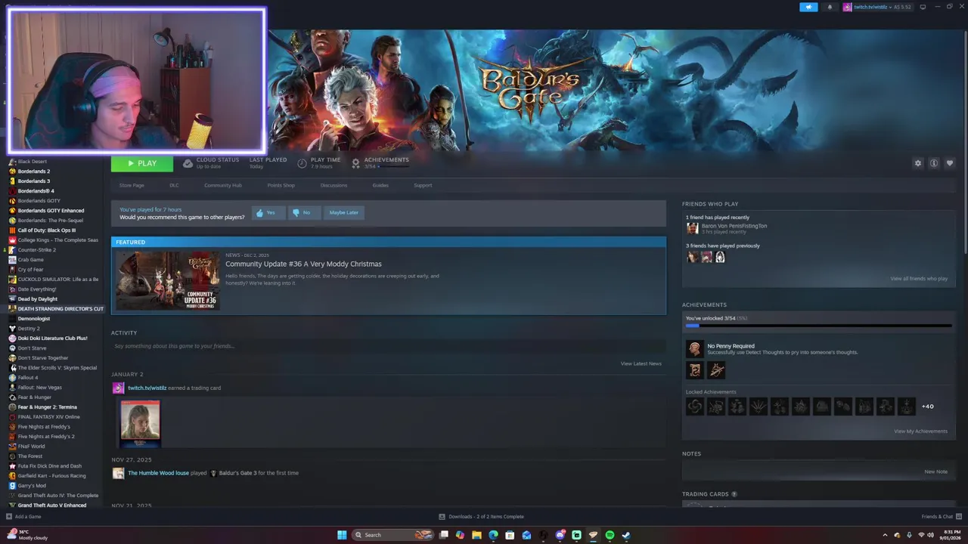Click No thumbs-down recommend button
This screenshot has width=968, height=544.
pyautogui.click(x=304, y=212)
